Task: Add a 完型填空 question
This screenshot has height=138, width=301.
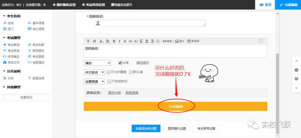Action: pyautogui.click(x=36, y=62)
